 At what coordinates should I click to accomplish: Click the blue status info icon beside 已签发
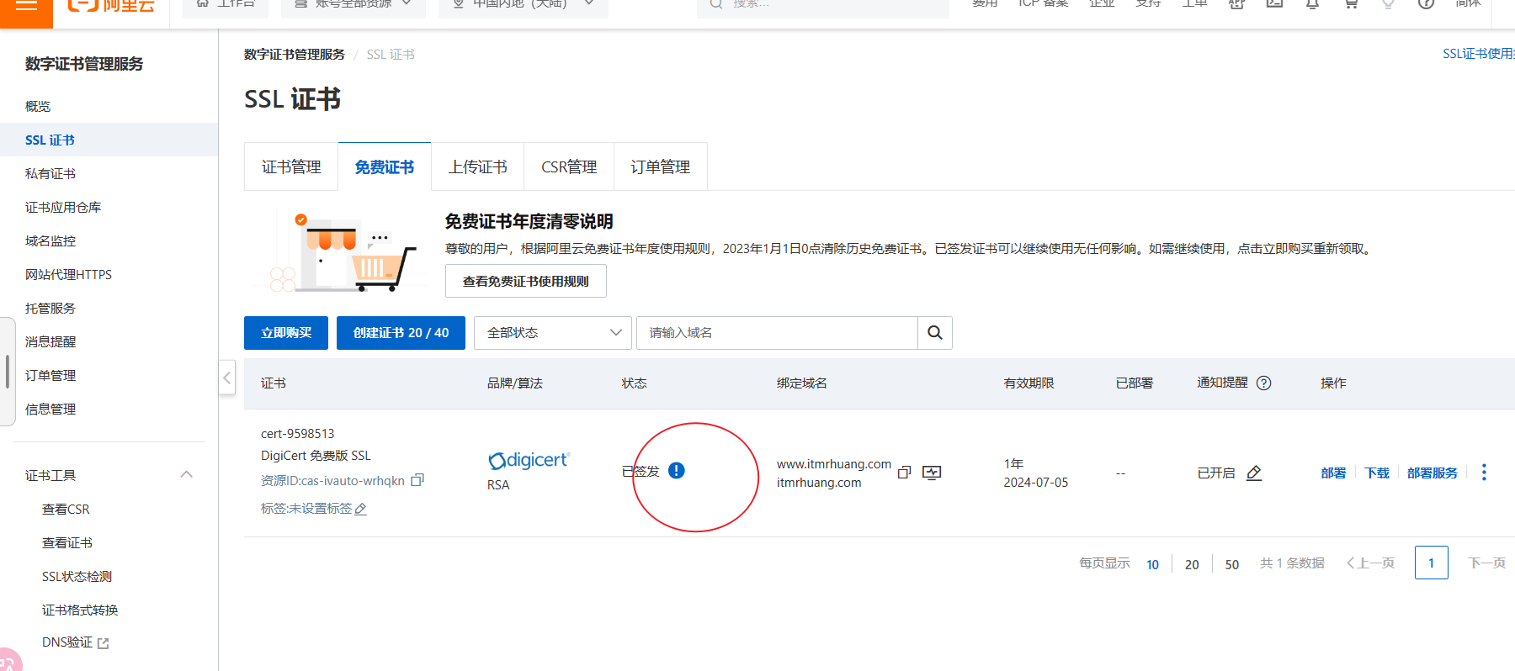coord(677,471)
